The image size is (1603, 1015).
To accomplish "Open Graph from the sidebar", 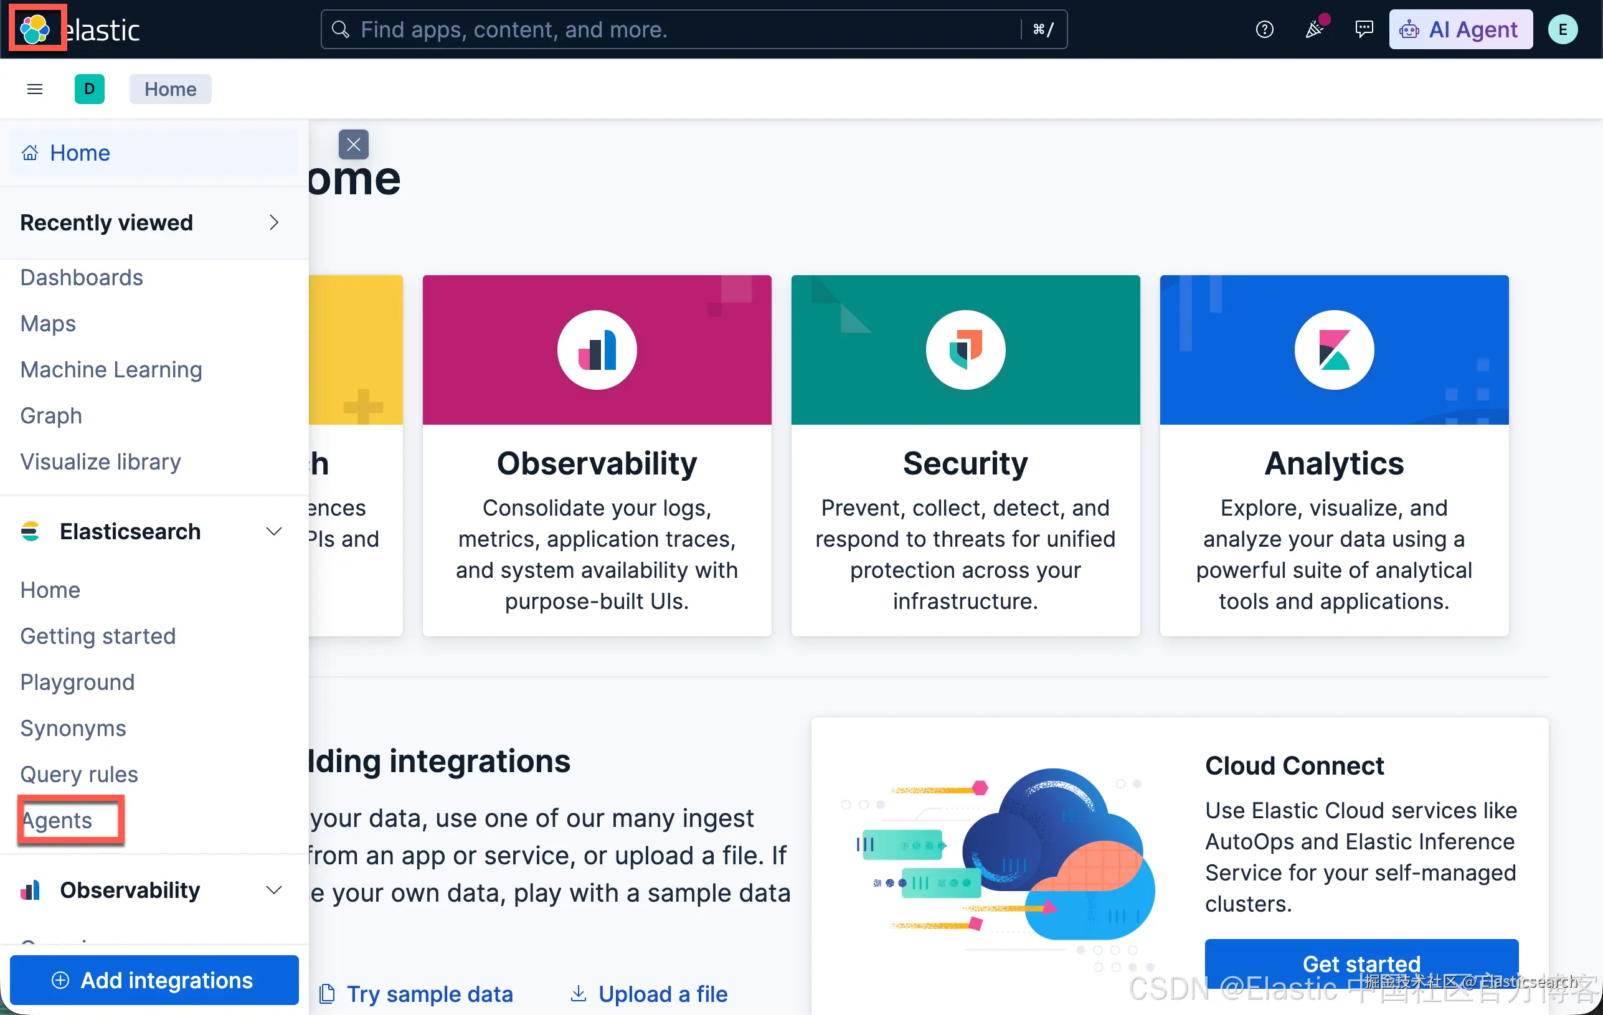I will (x=51, y=415).
